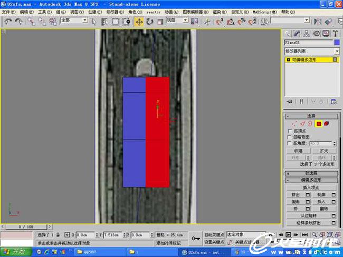The width and height of the screenshot is (343, 257).
Task: Collapse the 选择 rollout
Action: (x=311, y=116)
